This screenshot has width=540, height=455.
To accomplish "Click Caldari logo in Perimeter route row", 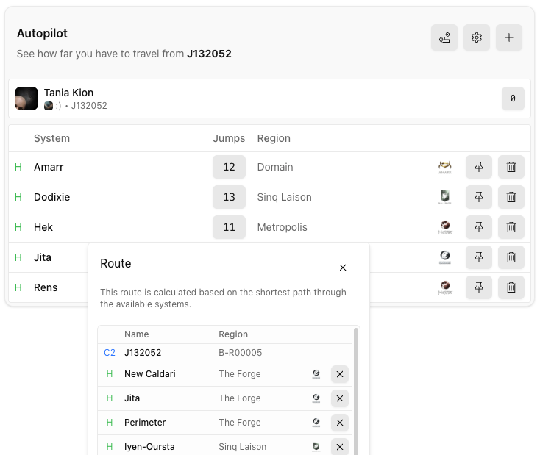I will (316, 423).
